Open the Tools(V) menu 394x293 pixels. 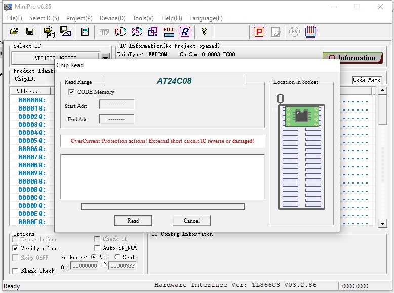(x=143, y=18)
